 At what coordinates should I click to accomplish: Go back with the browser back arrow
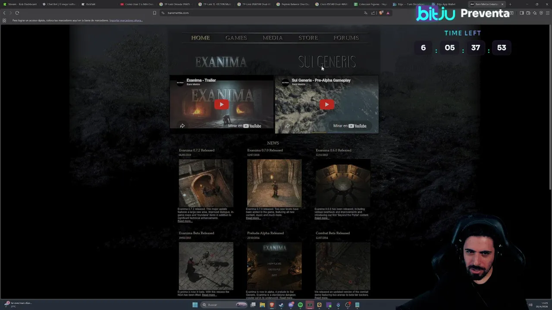(4, 13)
